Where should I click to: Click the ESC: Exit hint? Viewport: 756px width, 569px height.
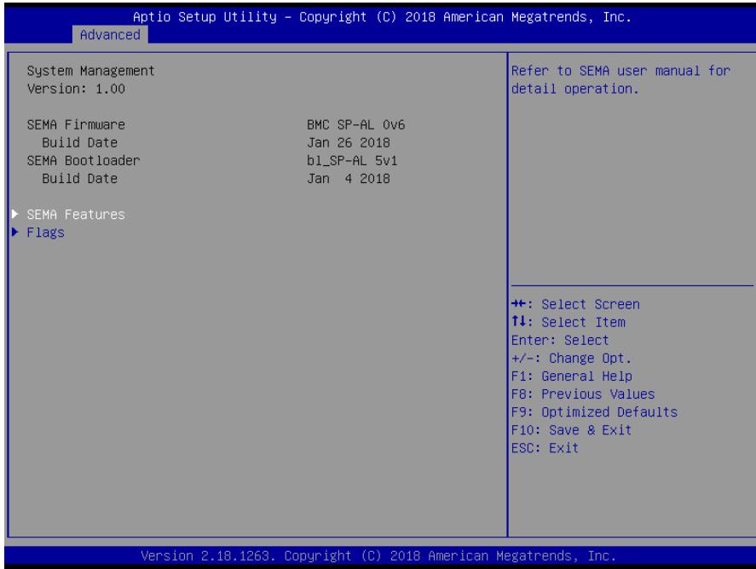pyautogui.click(x=545, y=448)
